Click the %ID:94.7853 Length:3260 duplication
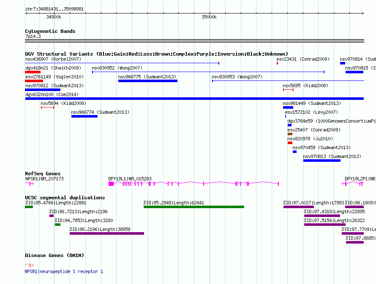Image resolution: width=376 pixels, height=284 pixels. (57, 225)
